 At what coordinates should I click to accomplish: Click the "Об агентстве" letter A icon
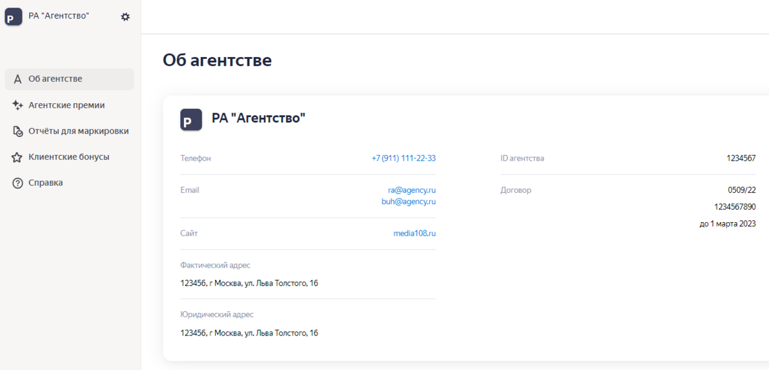(17, 79)
